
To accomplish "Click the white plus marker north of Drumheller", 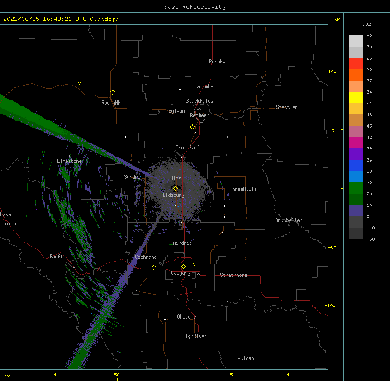I will click(x=277, y=170).
